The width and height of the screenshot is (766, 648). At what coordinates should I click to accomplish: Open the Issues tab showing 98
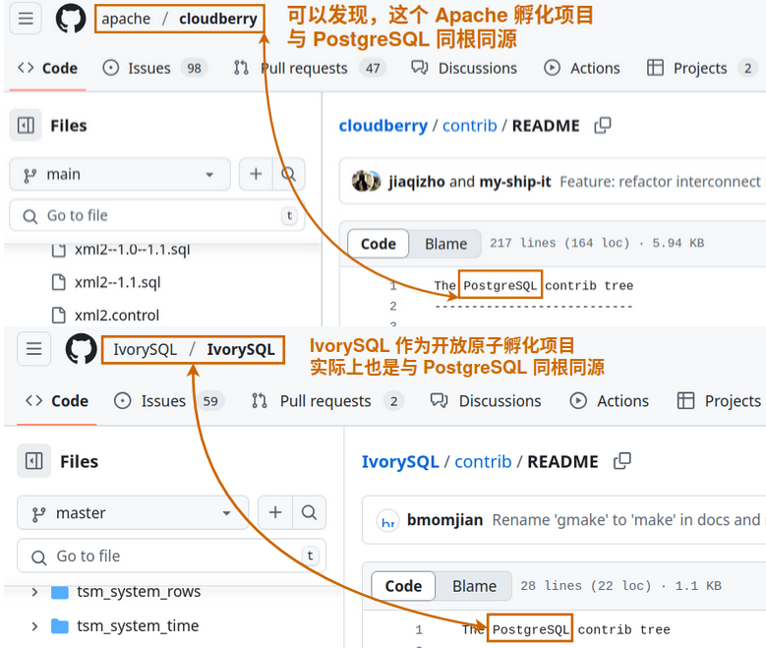tap(152, 68)
